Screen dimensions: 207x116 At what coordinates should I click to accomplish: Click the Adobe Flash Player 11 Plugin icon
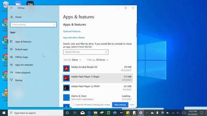click(x=66, y=78)
